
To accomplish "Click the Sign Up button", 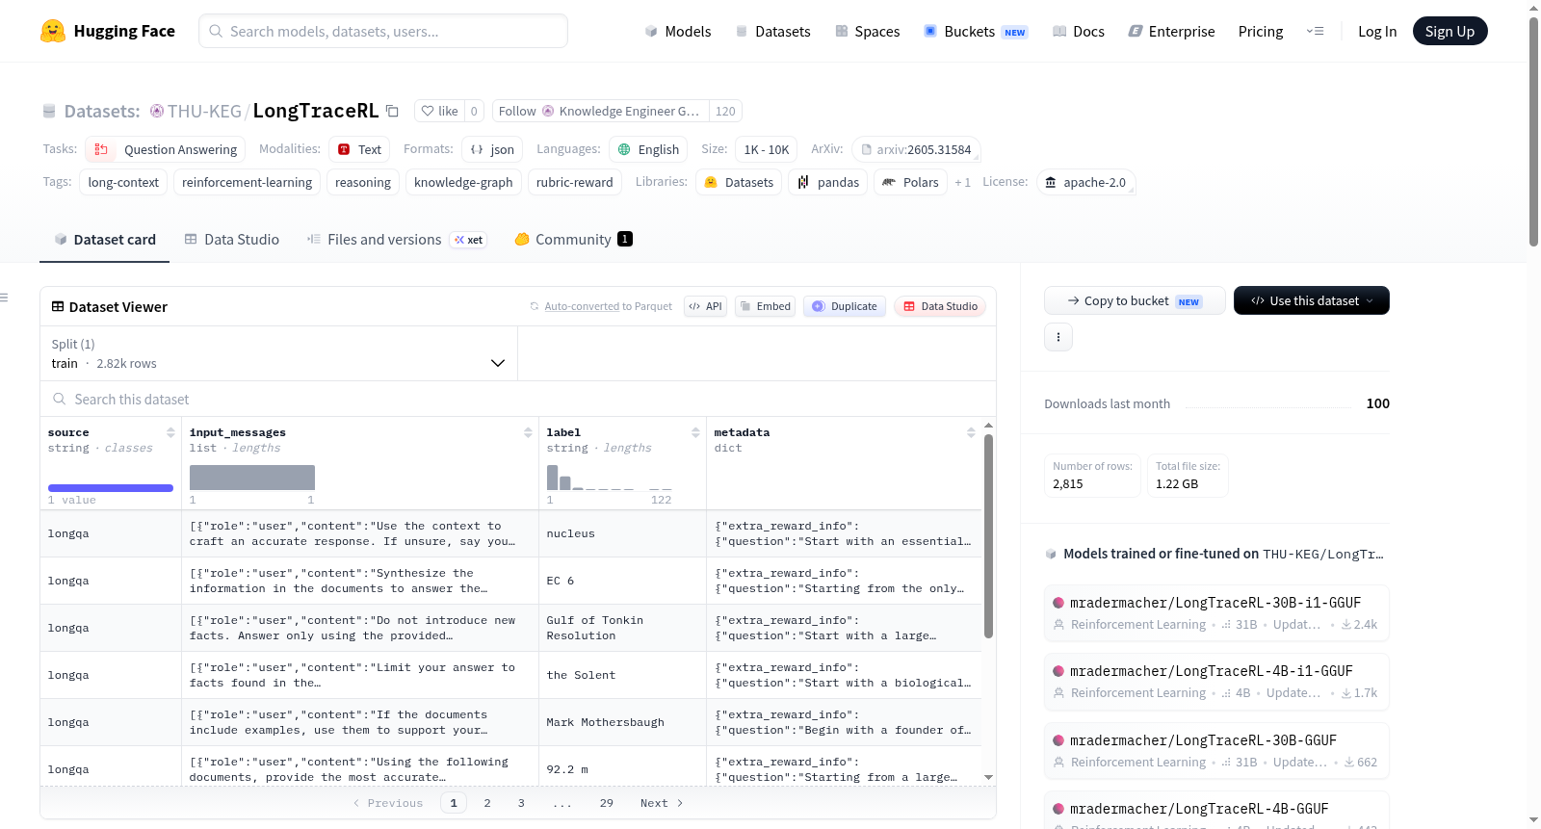I will tap(1450, 31).
